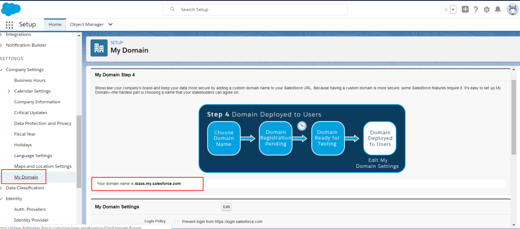Open the App Launcher grid icon

[x=9, y=25]
